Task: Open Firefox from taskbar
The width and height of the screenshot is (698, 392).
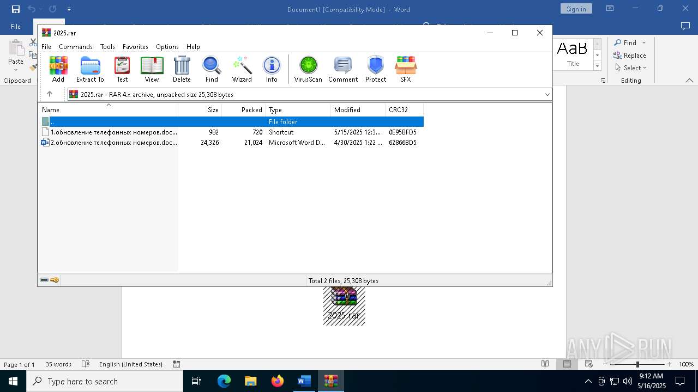Action: point(278,381)
